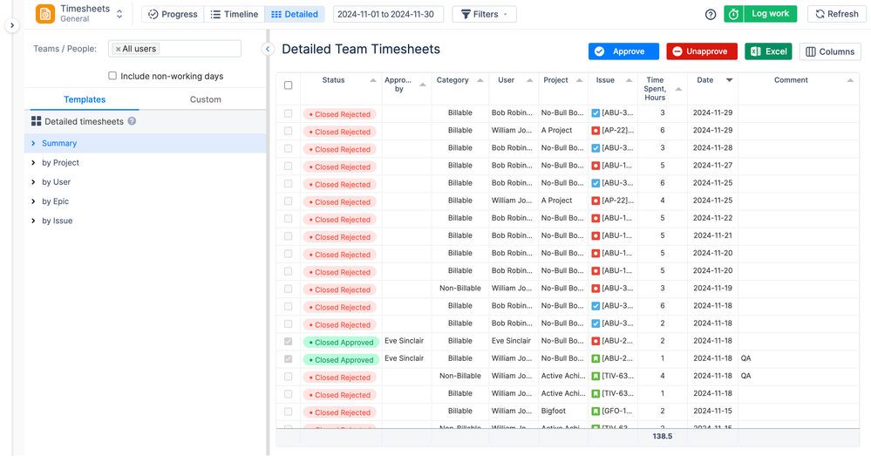Image resolution: width=871 pixels, height=456 pixels.
Task: Click the orange Timesheets app icon
Action: pos(45,14)
